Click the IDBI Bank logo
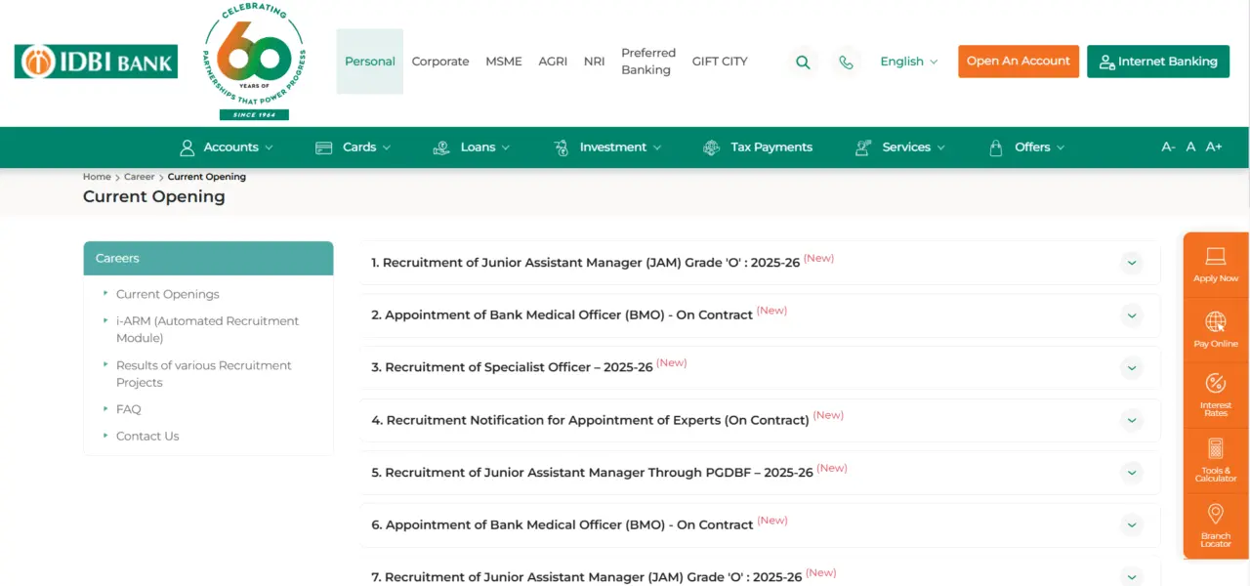 pos(96,62)
